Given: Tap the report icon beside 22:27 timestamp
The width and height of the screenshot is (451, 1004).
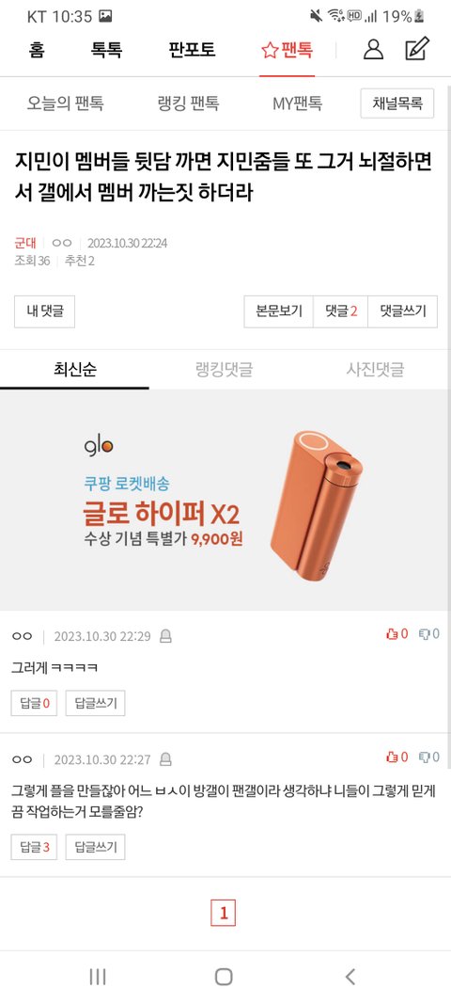Looking at the screenshot, I should pos(165,759).
